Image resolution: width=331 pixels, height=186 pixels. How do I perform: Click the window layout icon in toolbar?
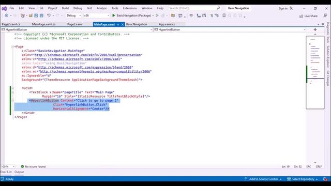[x=180, y=16]
